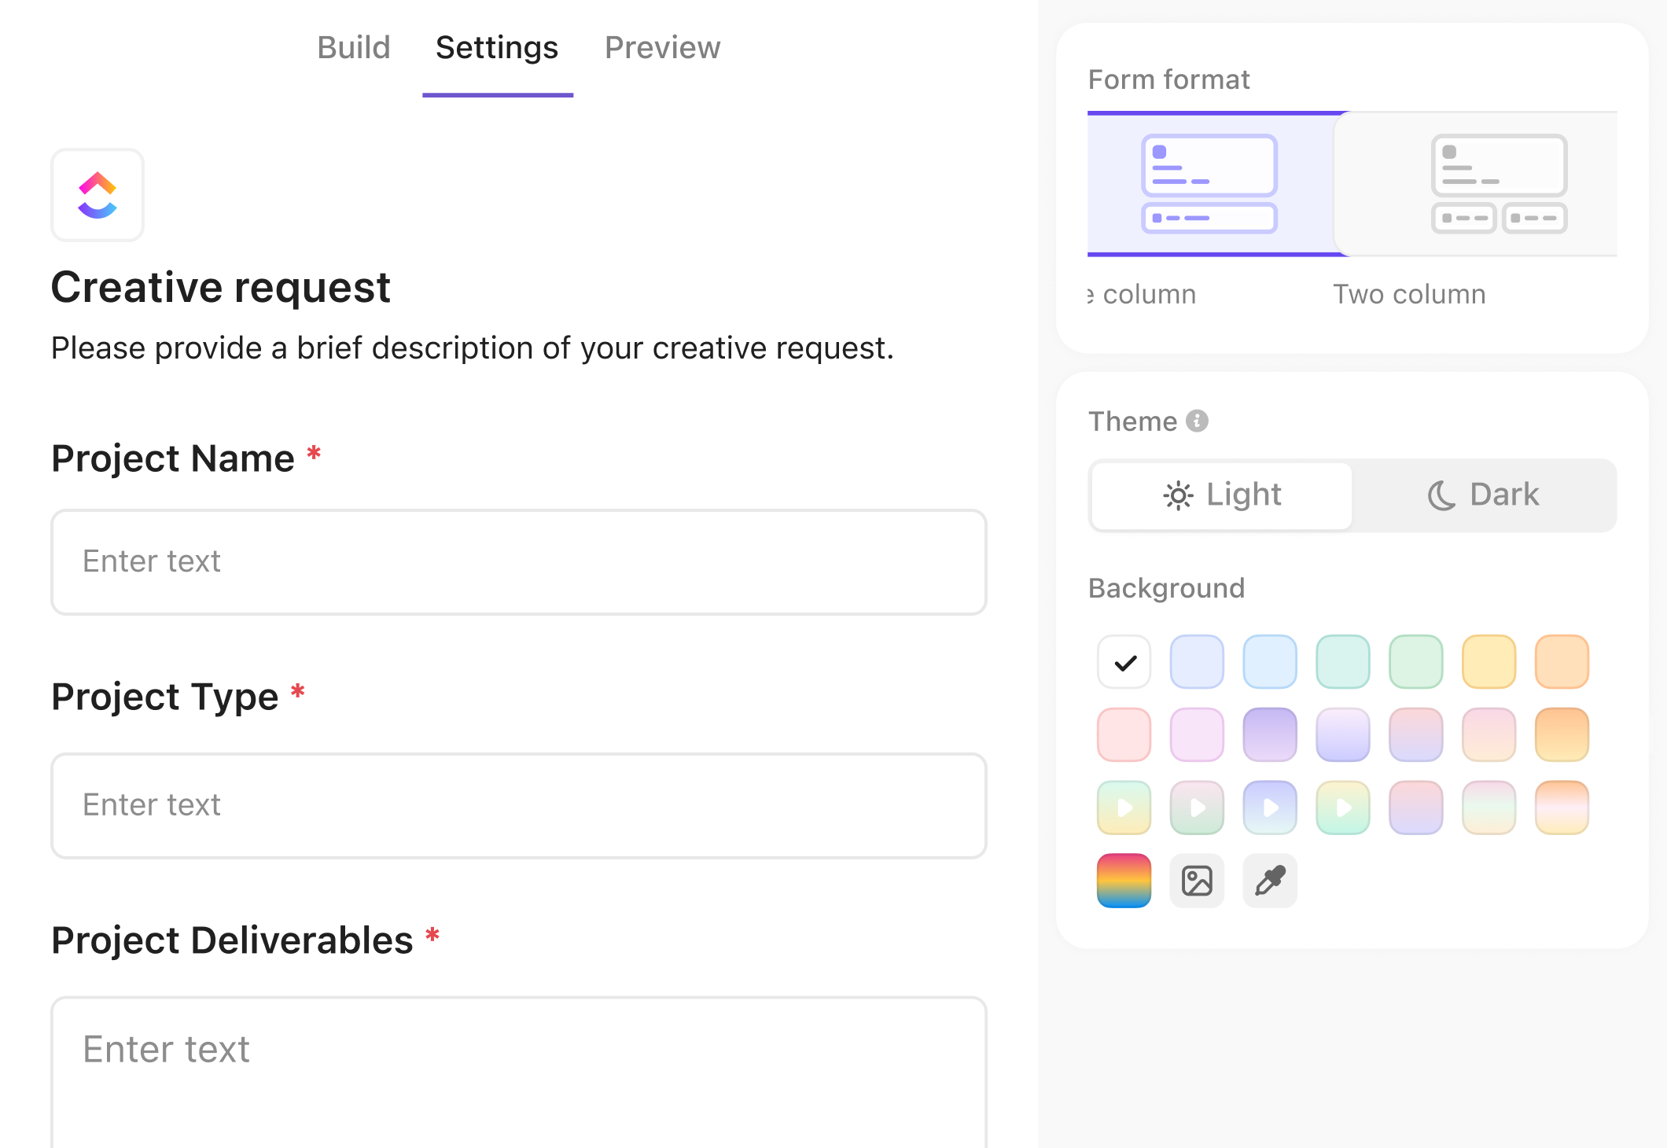1667x1148 pixels.
Task: Click the Project Name field label
Action: coord(173,458)
